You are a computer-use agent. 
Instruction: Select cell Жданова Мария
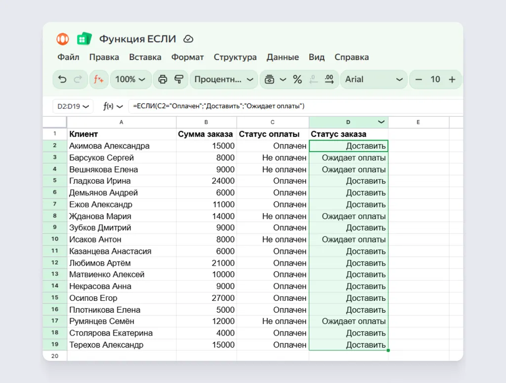[122, 216]
